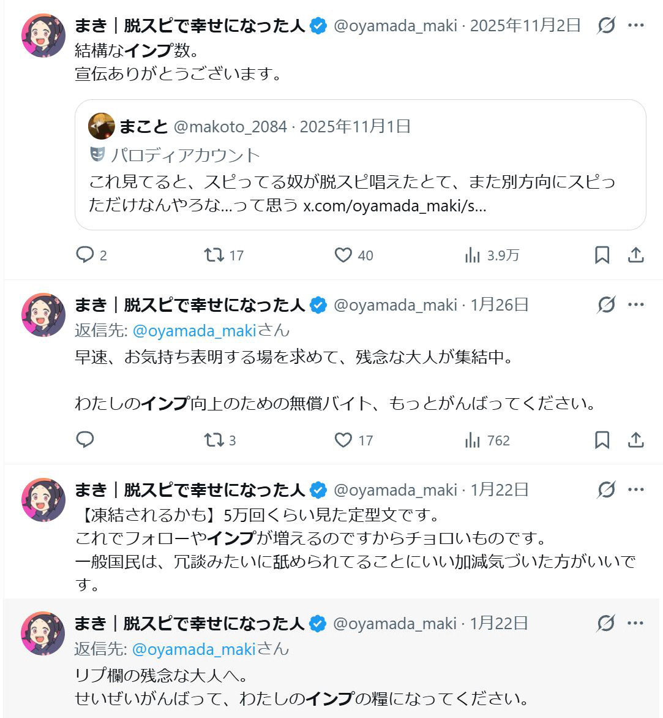The height and width of the screenshot is (718, 663).
Task: Open the 2025年11月2日 timestamp link
Action: [525, 26]
